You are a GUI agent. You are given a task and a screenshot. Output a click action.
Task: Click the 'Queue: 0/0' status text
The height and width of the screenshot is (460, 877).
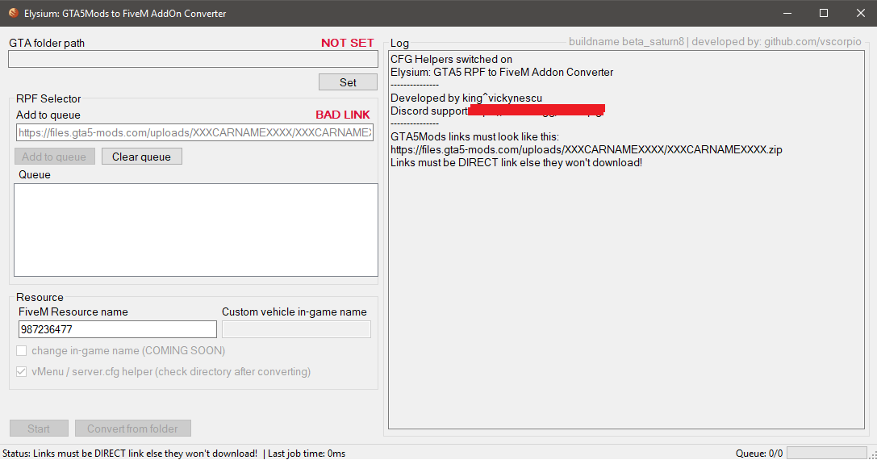(x=759, y=454)
